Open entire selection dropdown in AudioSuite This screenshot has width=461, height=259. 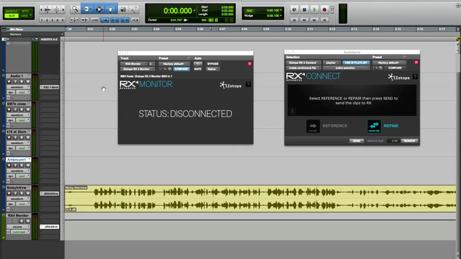[347, 68]
